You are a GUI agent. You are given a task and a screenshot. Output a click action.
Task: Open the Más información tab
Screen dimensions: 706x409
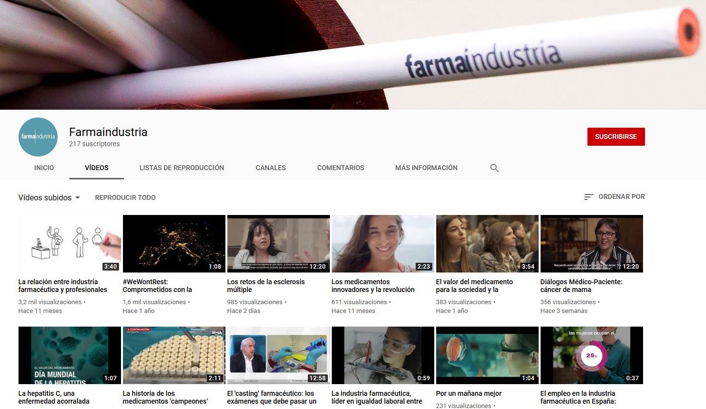click(426, 168)
